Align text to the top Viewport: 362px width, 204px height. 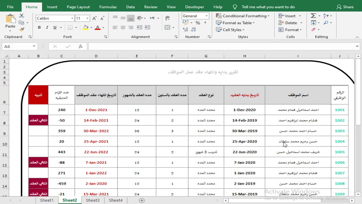point(115,18)
